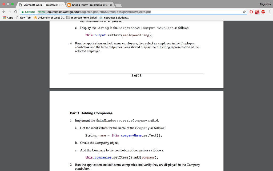Open the Gmail notifier showing 170 unread

(x=257, y=12)
